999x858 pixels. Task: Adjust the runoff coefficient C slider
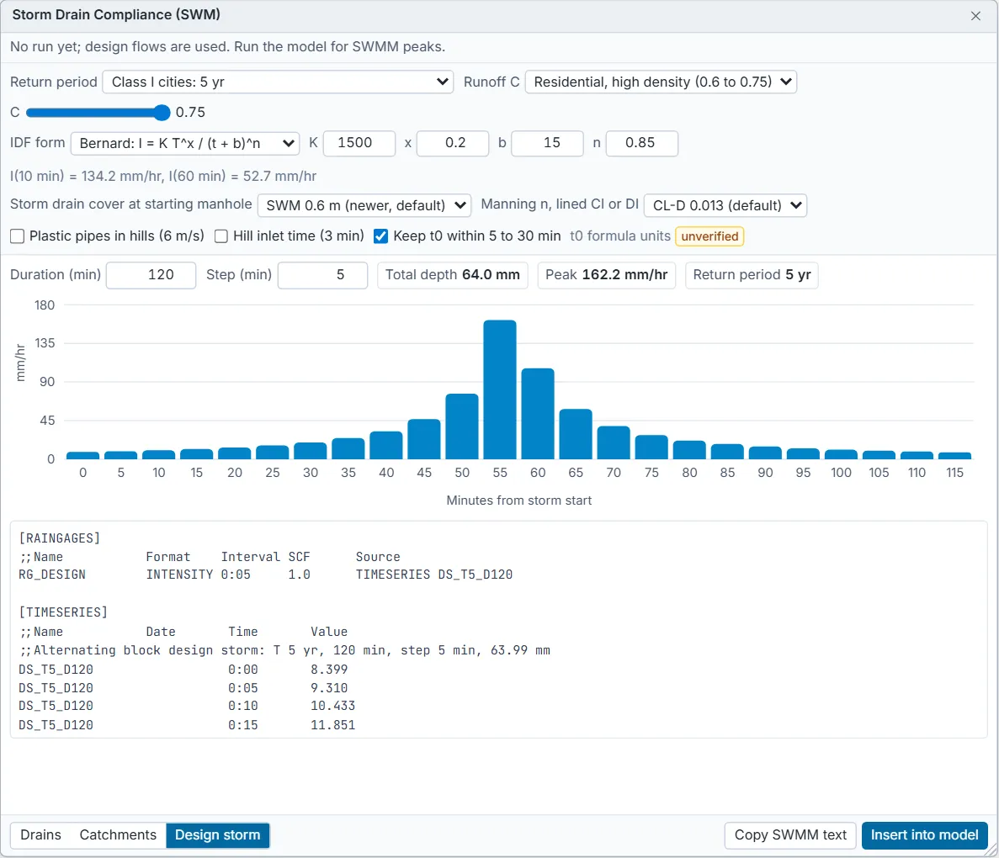98,113
